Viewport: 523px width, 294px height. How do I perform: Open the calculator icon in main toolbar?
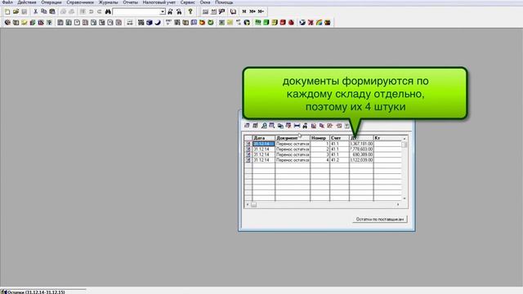[x=205, y=11]
